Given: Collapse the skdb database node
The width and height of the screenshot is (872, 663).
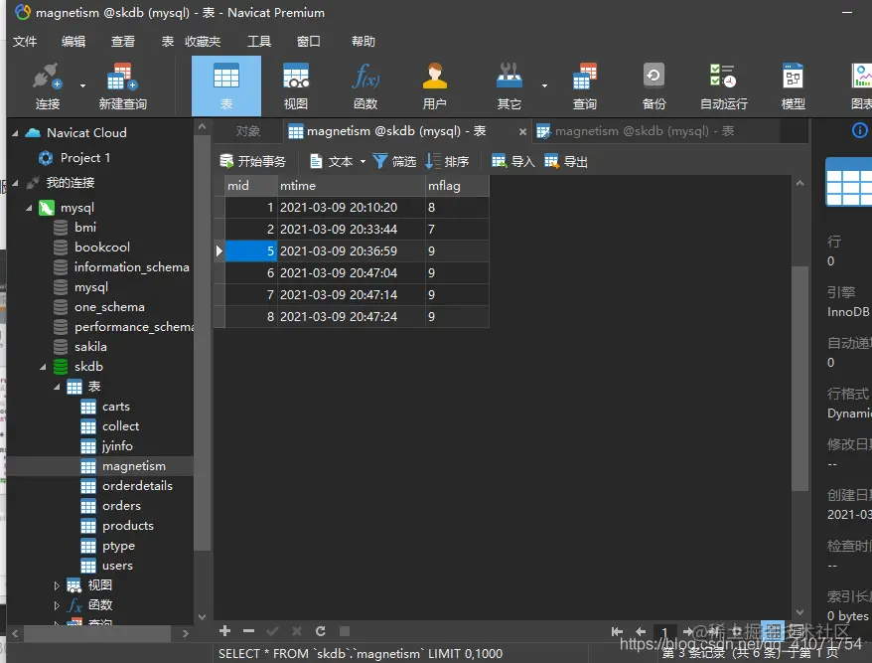Looking at the screenshot, I should pyautogui.click(x=43, y=367).
